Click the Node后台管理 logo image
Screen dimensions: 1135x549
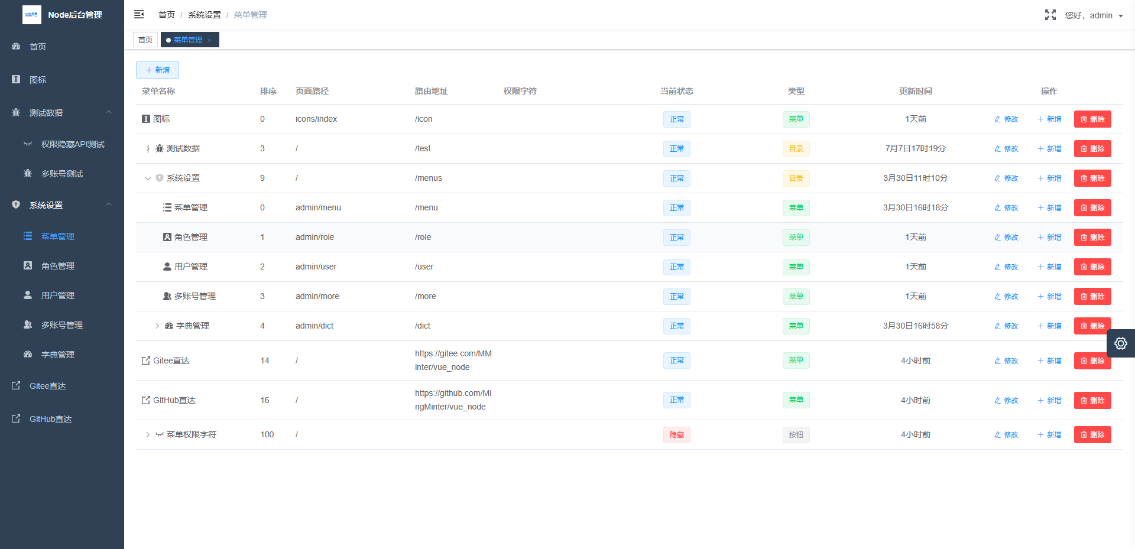pos(32,15)
